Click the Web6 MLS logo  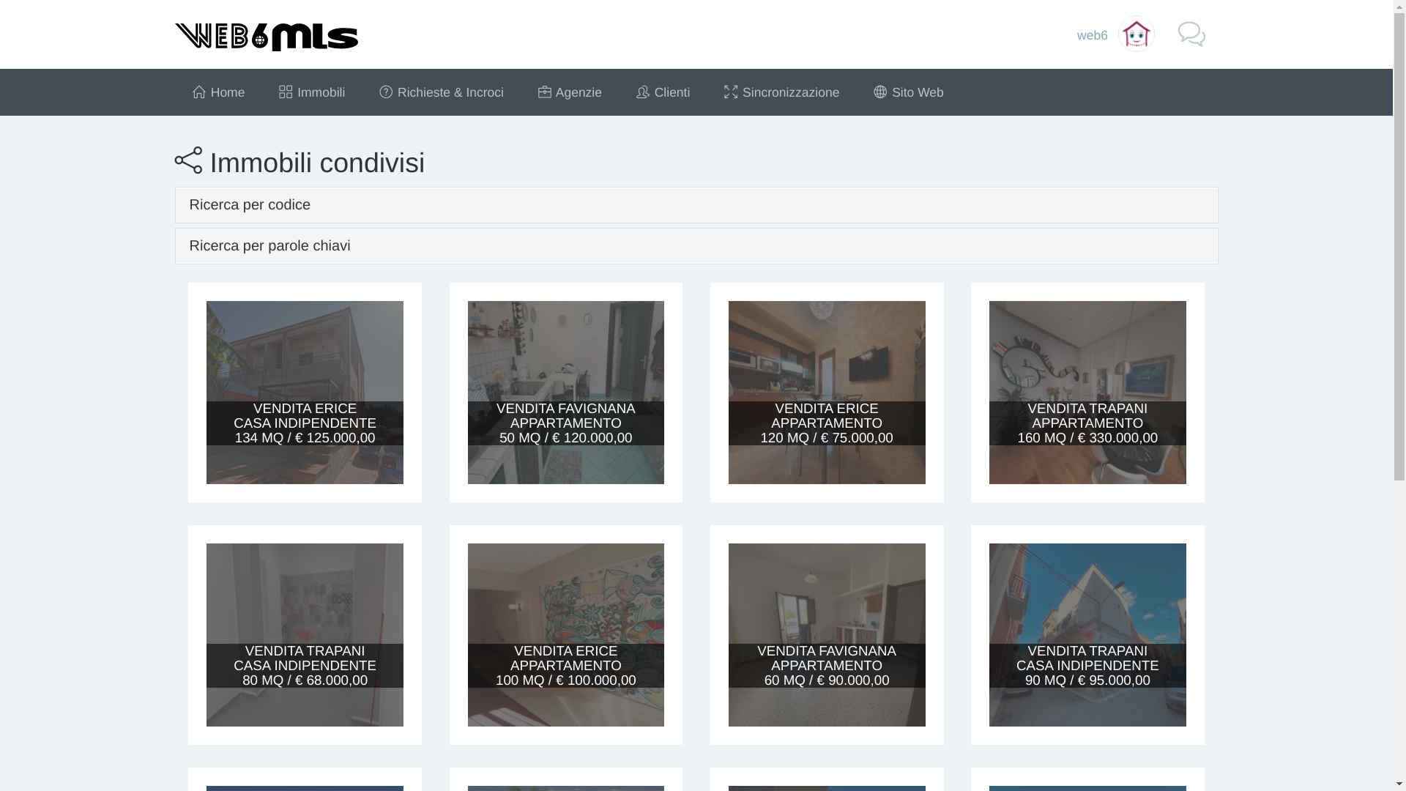267,37
